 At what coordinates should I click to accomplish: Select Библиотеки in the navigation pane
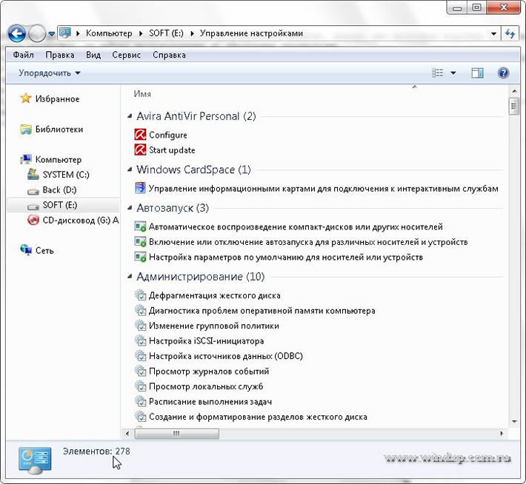[59, 129]
